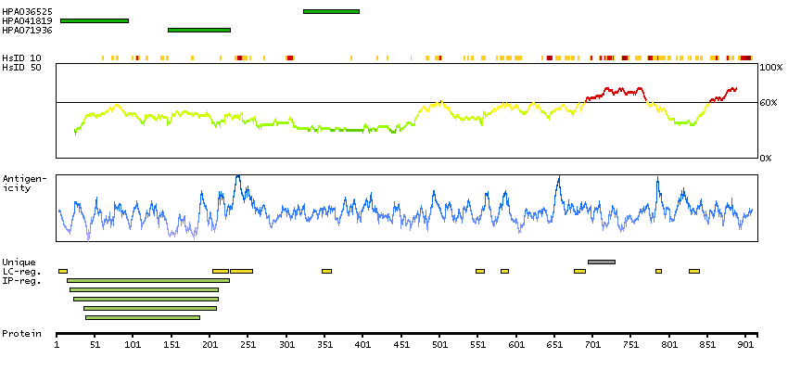Screen dimensions: 788x371
Task: Click the leftmost yellow LC-reg. bar
Action: pyautogui.click(x=63, y=271)
